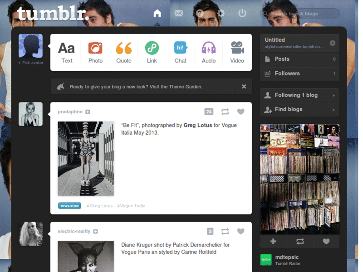
Task: Create a new Link post
Action: [152, 53]
